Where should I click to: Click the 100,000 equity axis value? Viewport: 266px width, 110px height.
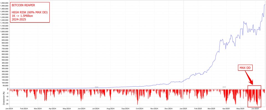pyautogui.click(x=5, y=83)
